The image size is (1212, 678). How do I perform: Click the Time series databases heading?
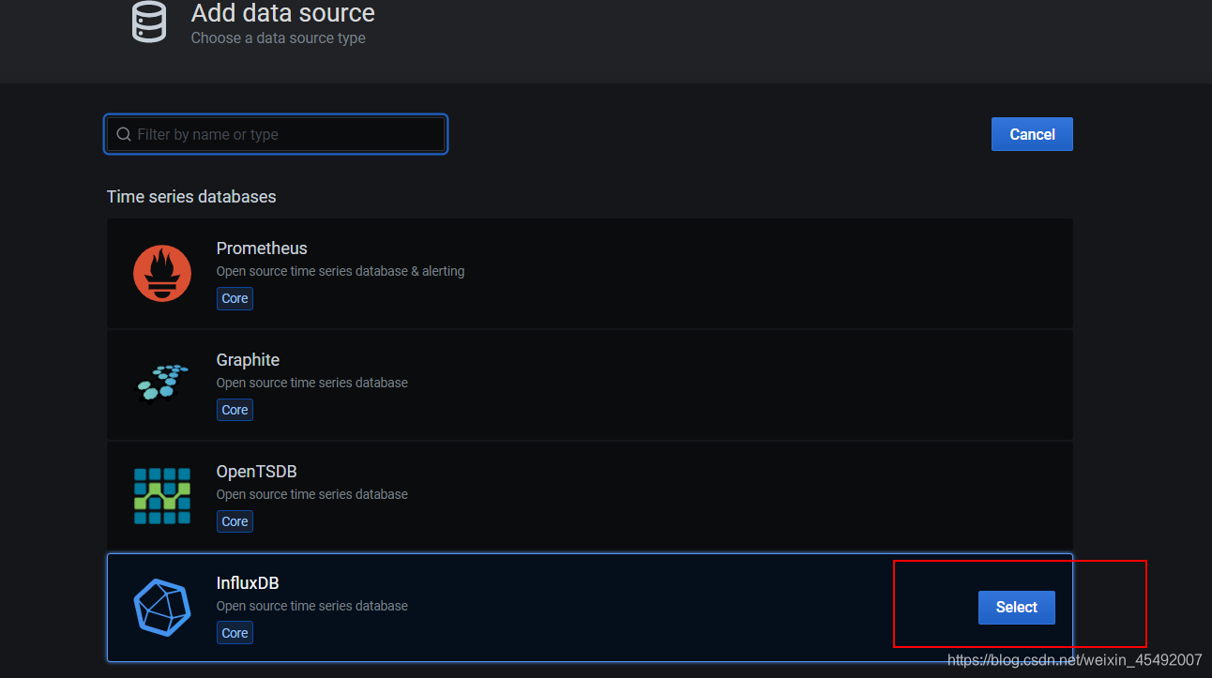pos(191,197)
